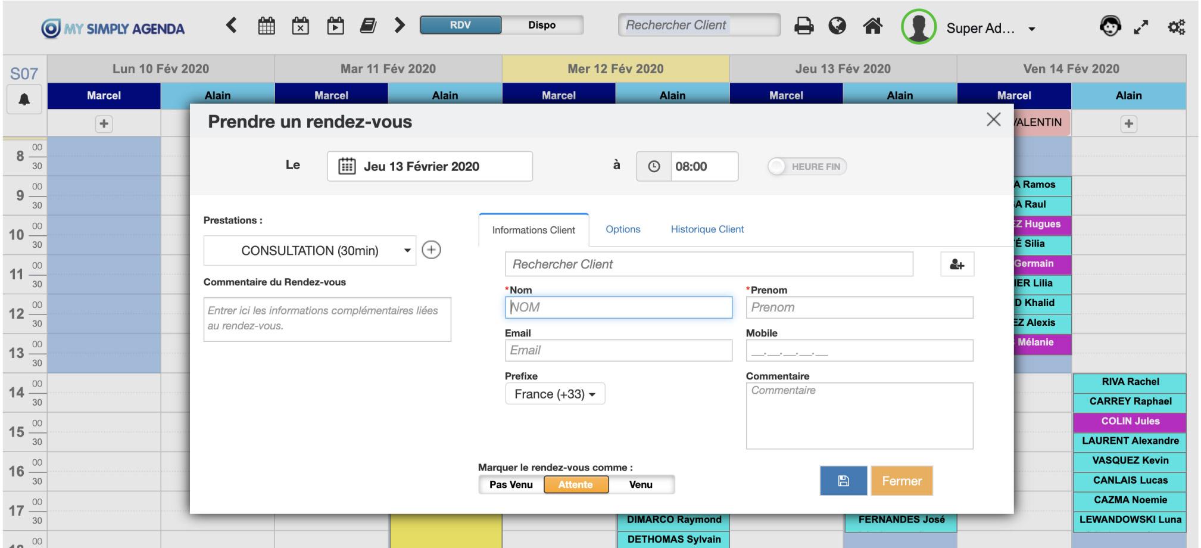
Task: Open the RIVA Rachel appointment
Action: [x=1130, y=382]
